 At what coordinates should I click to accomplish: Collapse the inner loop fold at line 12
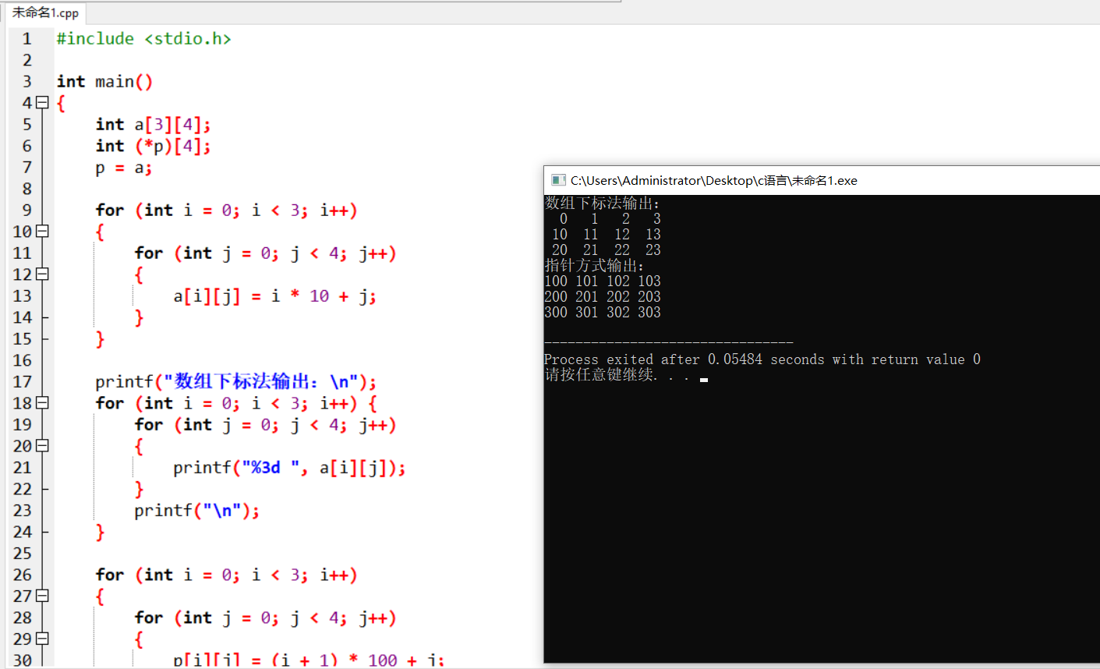pyautogui.click(x=42, y=274)
